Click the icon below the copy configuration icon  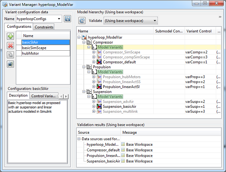[x=10, y=64]
